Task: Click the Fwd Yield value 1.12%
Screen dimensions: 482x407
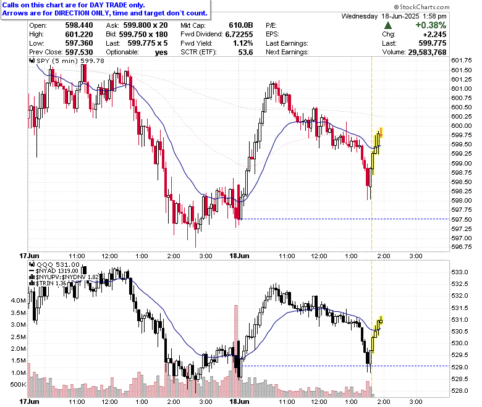Action: 243,43
